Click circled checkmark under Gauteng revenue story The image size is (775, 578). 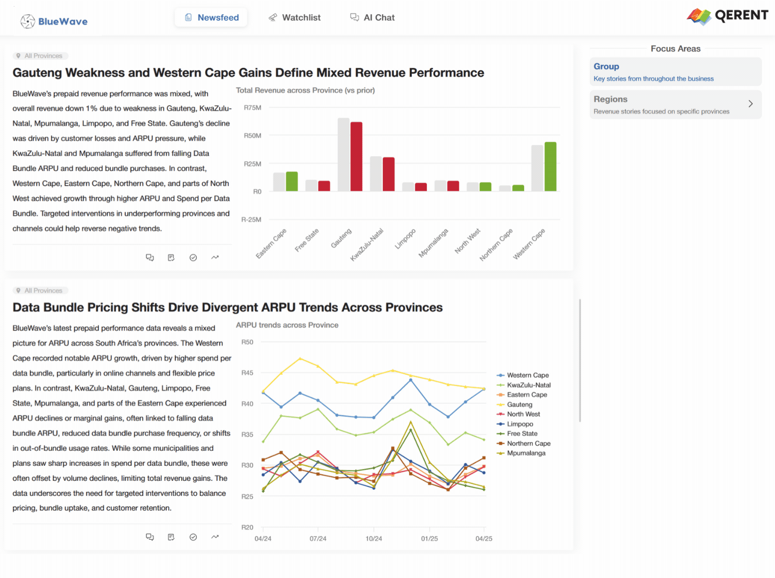pos(193,258)
